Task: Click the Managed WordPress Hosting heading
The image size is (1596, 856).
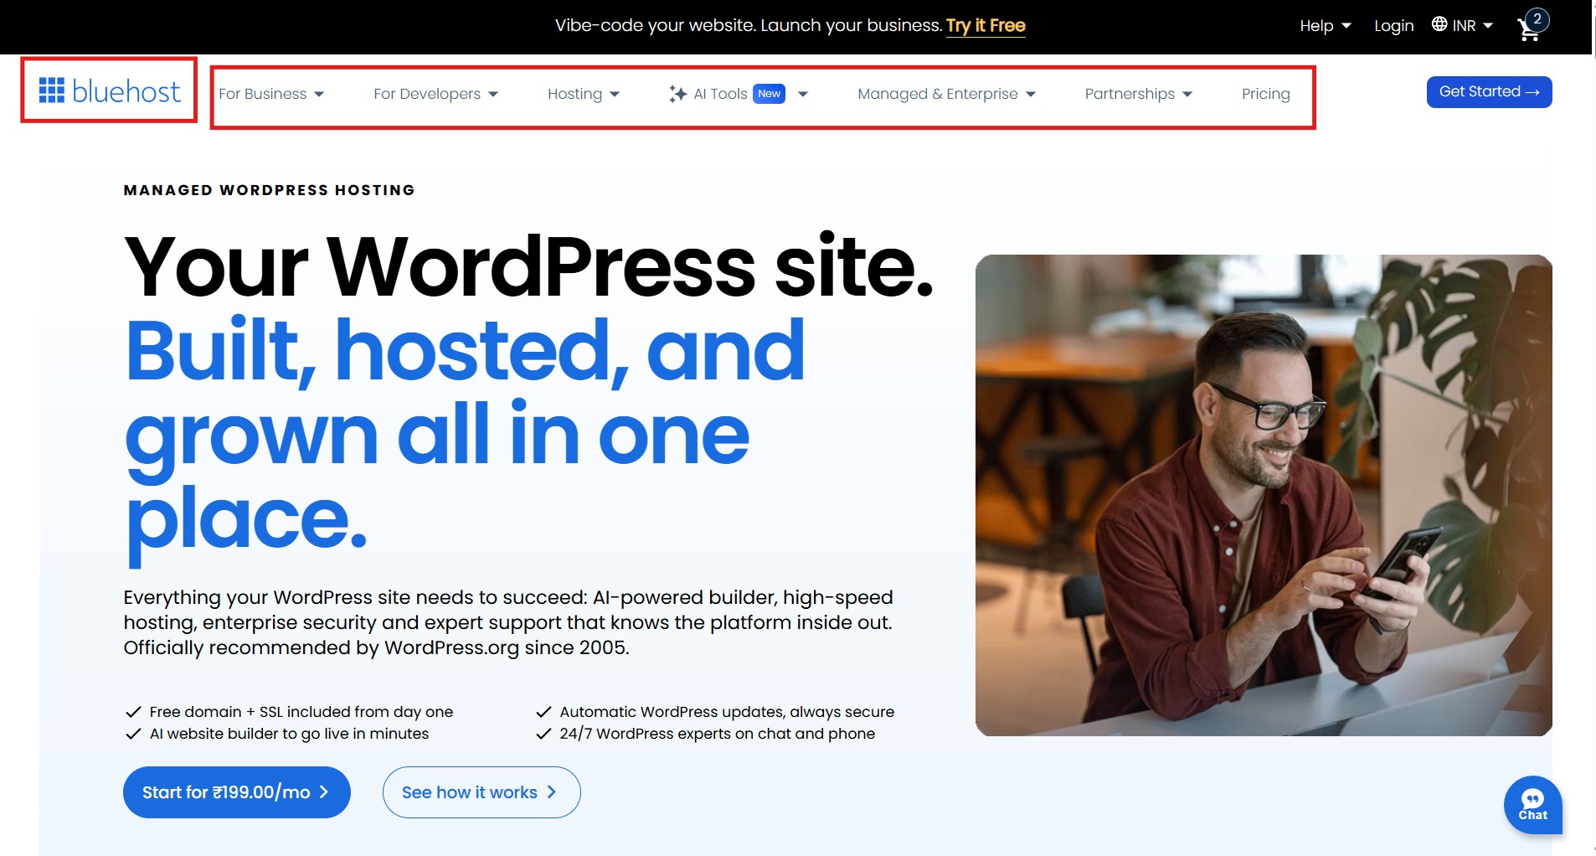Action: click(269, 190)
